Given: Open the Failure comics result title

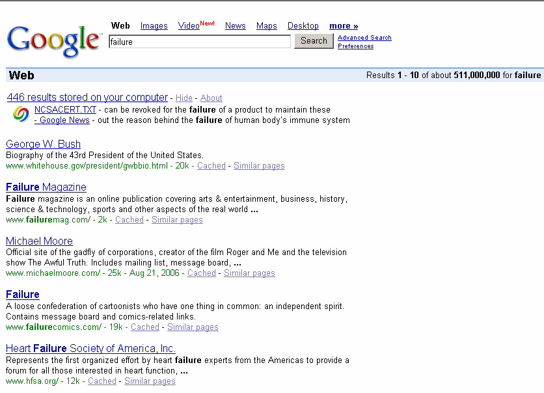Looking at the screenshot, I should pos(23,295).
